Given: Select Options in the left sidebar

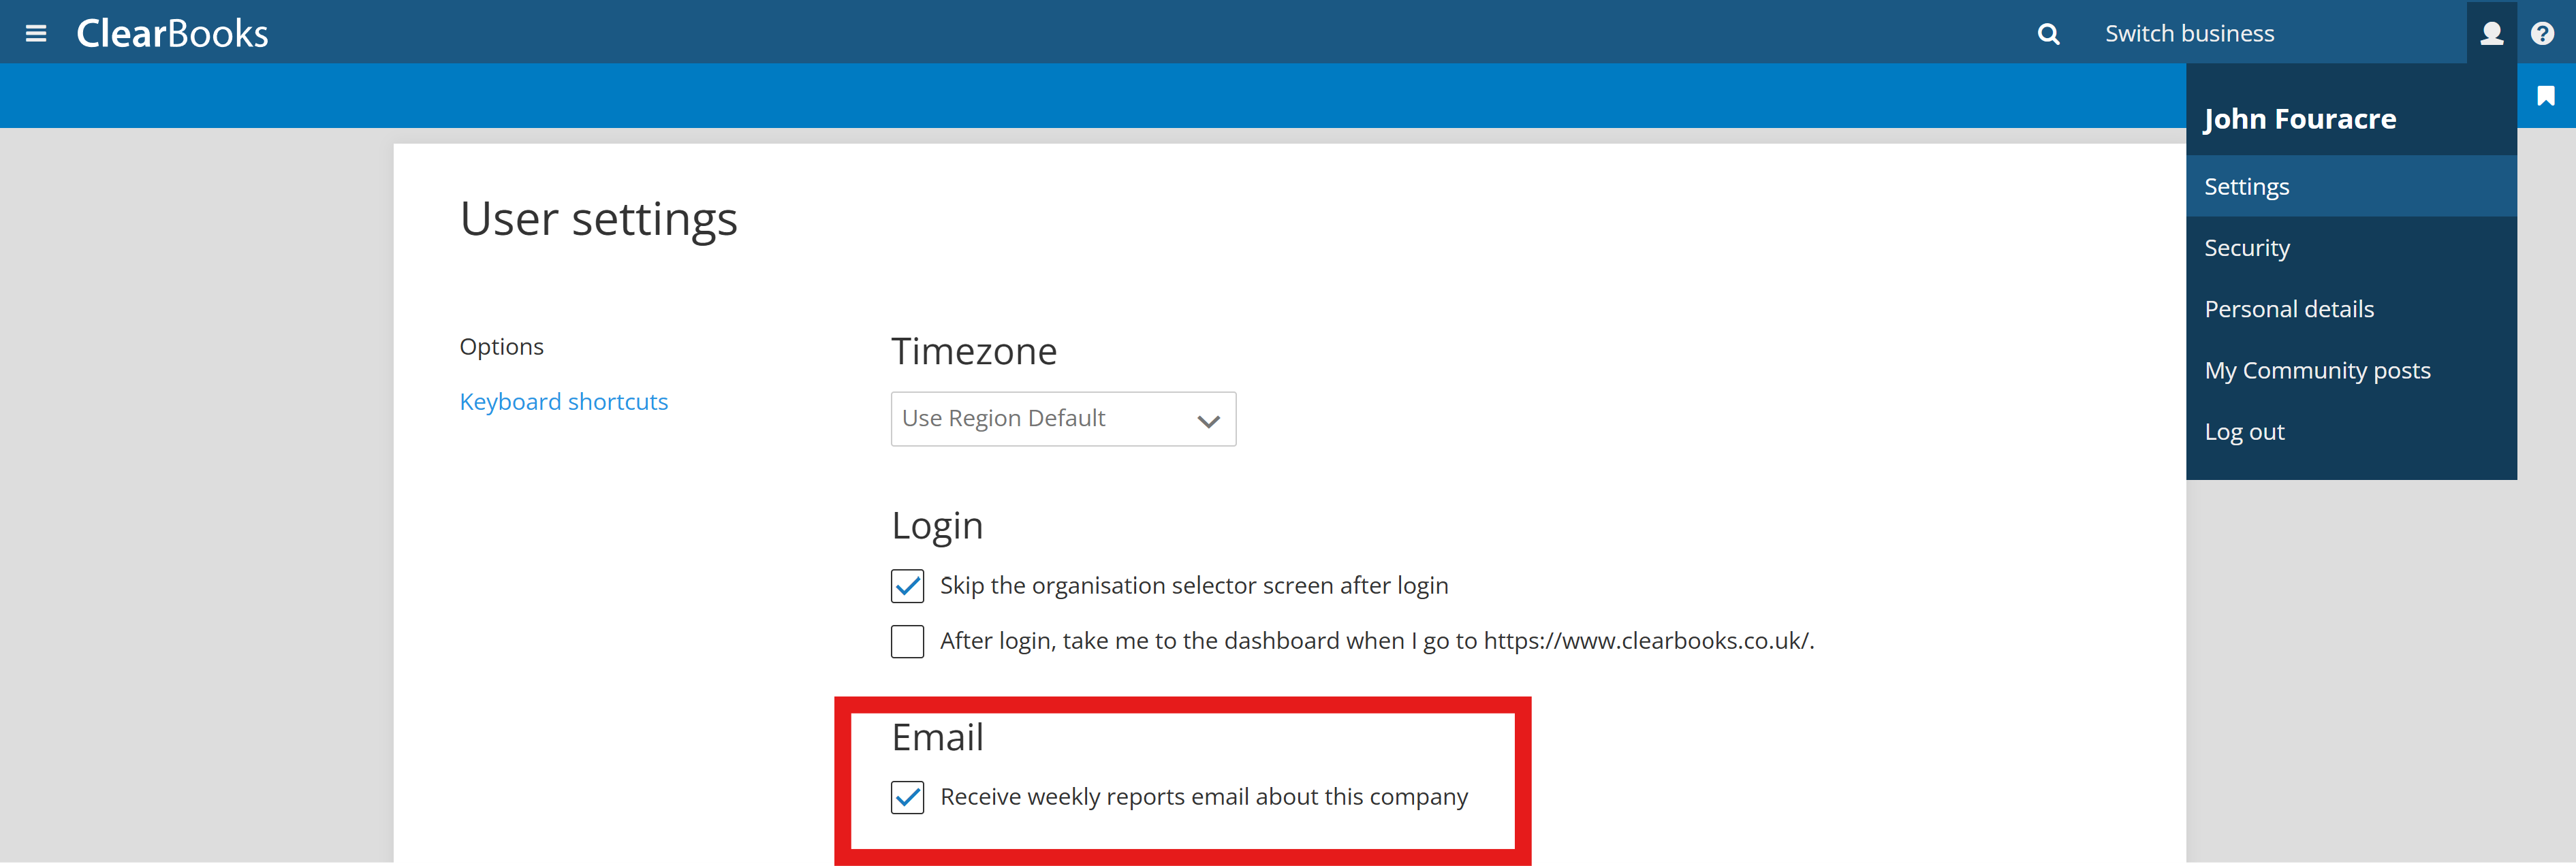Looking at the screenshot, I should [501, 347].
